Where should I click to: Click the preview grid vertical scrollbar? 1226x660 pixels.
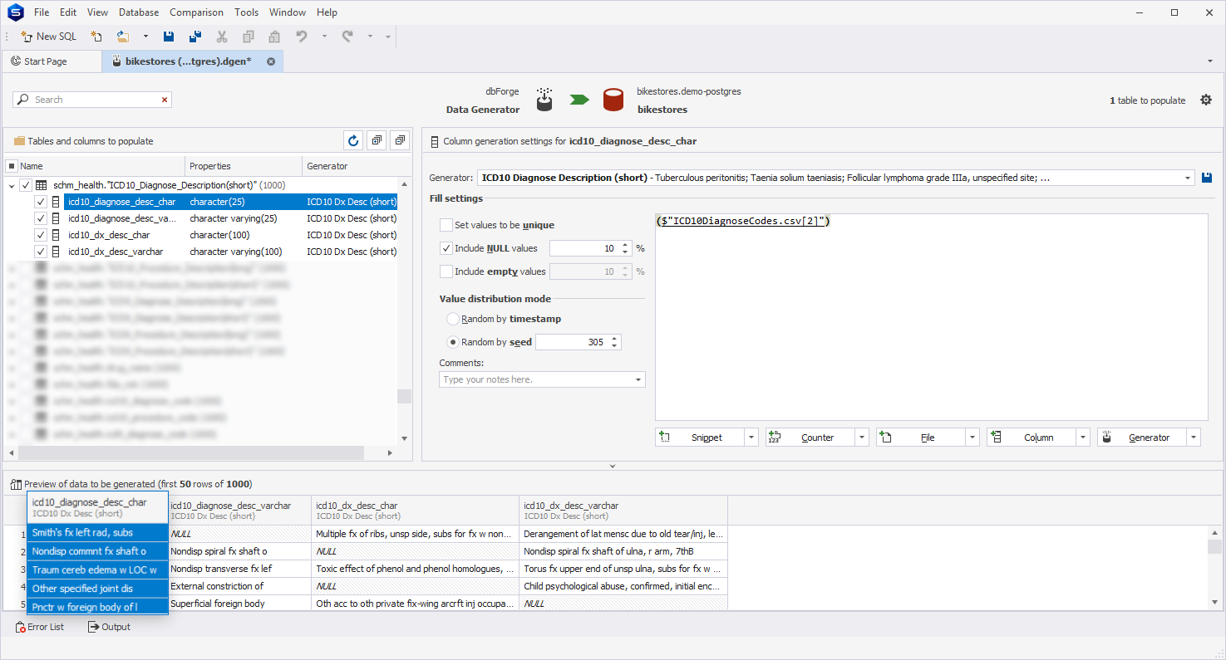pos(1214,546)
